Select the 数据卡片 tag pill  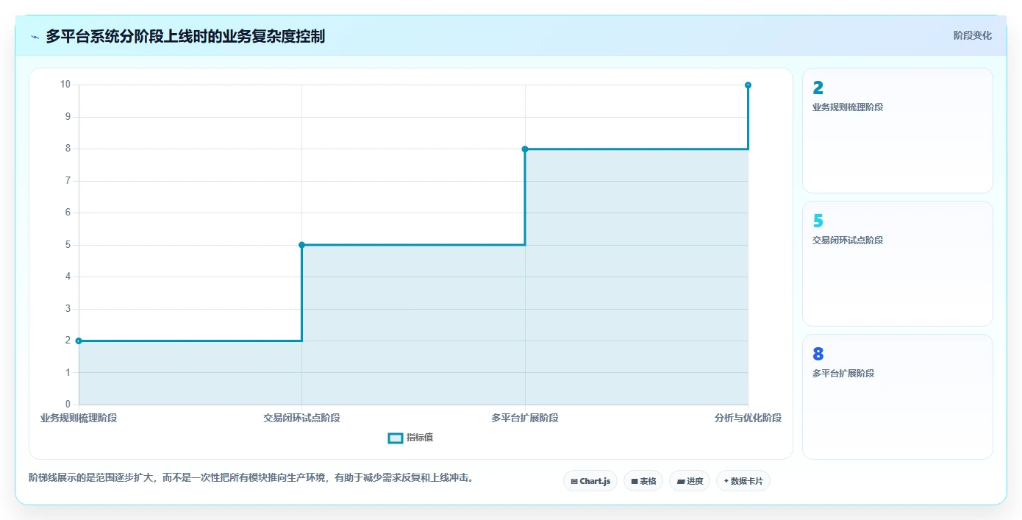743,481
